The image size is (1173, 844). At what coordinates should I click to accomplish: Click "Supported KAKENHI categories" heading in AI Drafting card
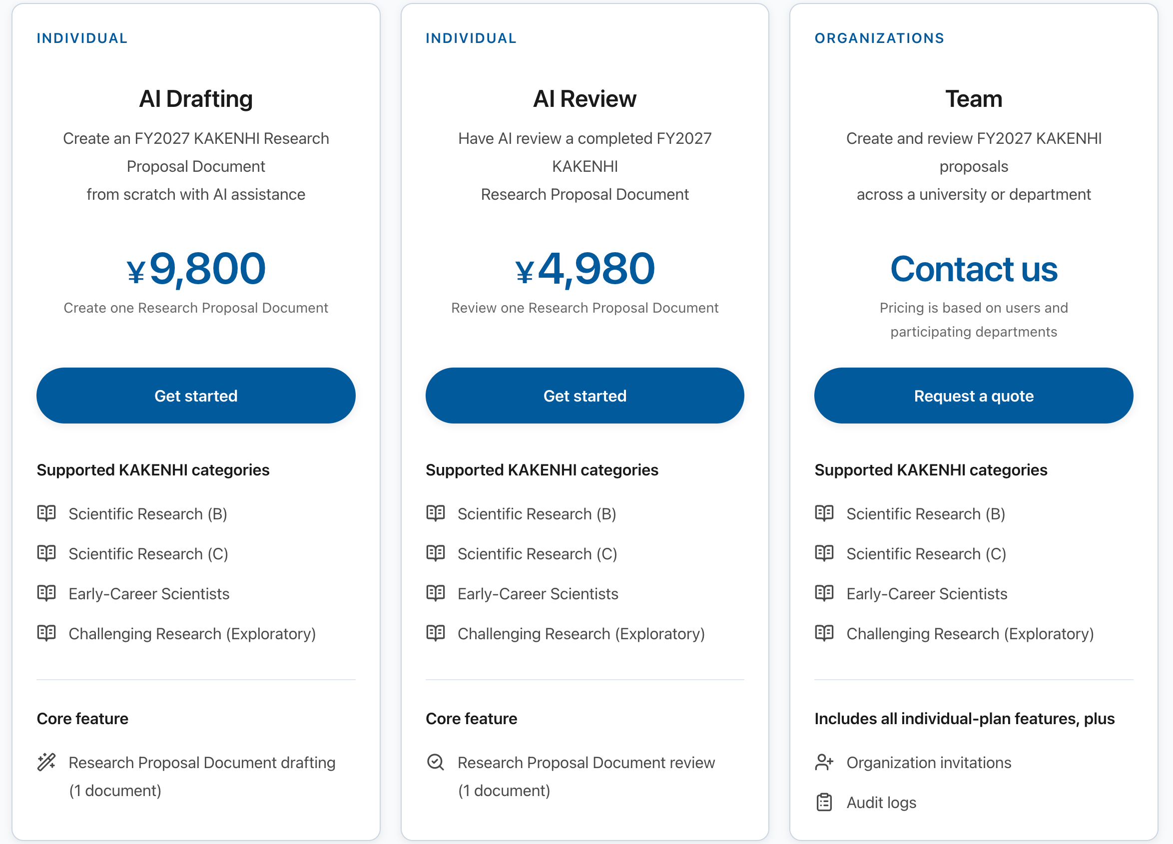pyautogui.click(x=153, y=469)
